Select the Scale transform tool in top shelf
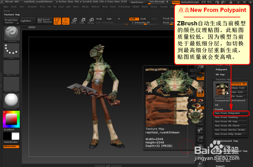Image resolution: width=253 pixels, height=167 pixels. click(82, 21)
